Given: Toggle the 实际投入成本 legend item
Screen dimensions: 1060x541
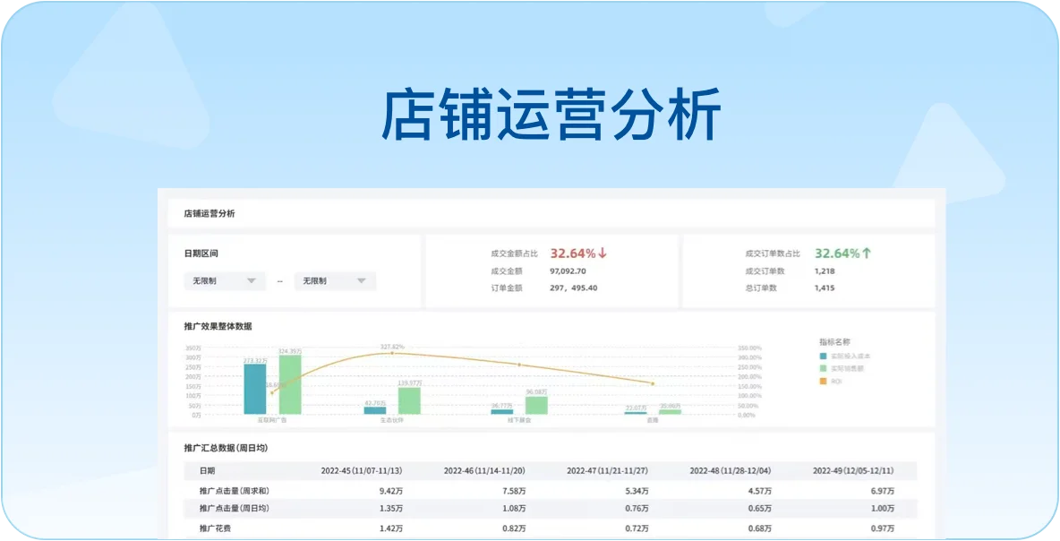Looking at the screenshot, I should click(x=850, y=356).
